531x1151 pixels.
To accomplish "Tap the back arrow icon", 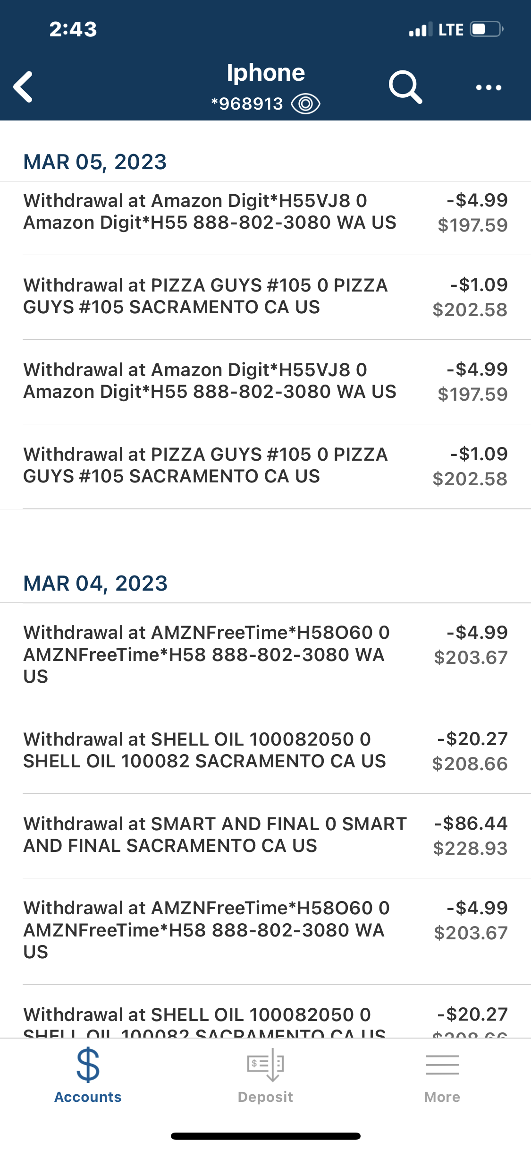I will [x=24, y=87].
